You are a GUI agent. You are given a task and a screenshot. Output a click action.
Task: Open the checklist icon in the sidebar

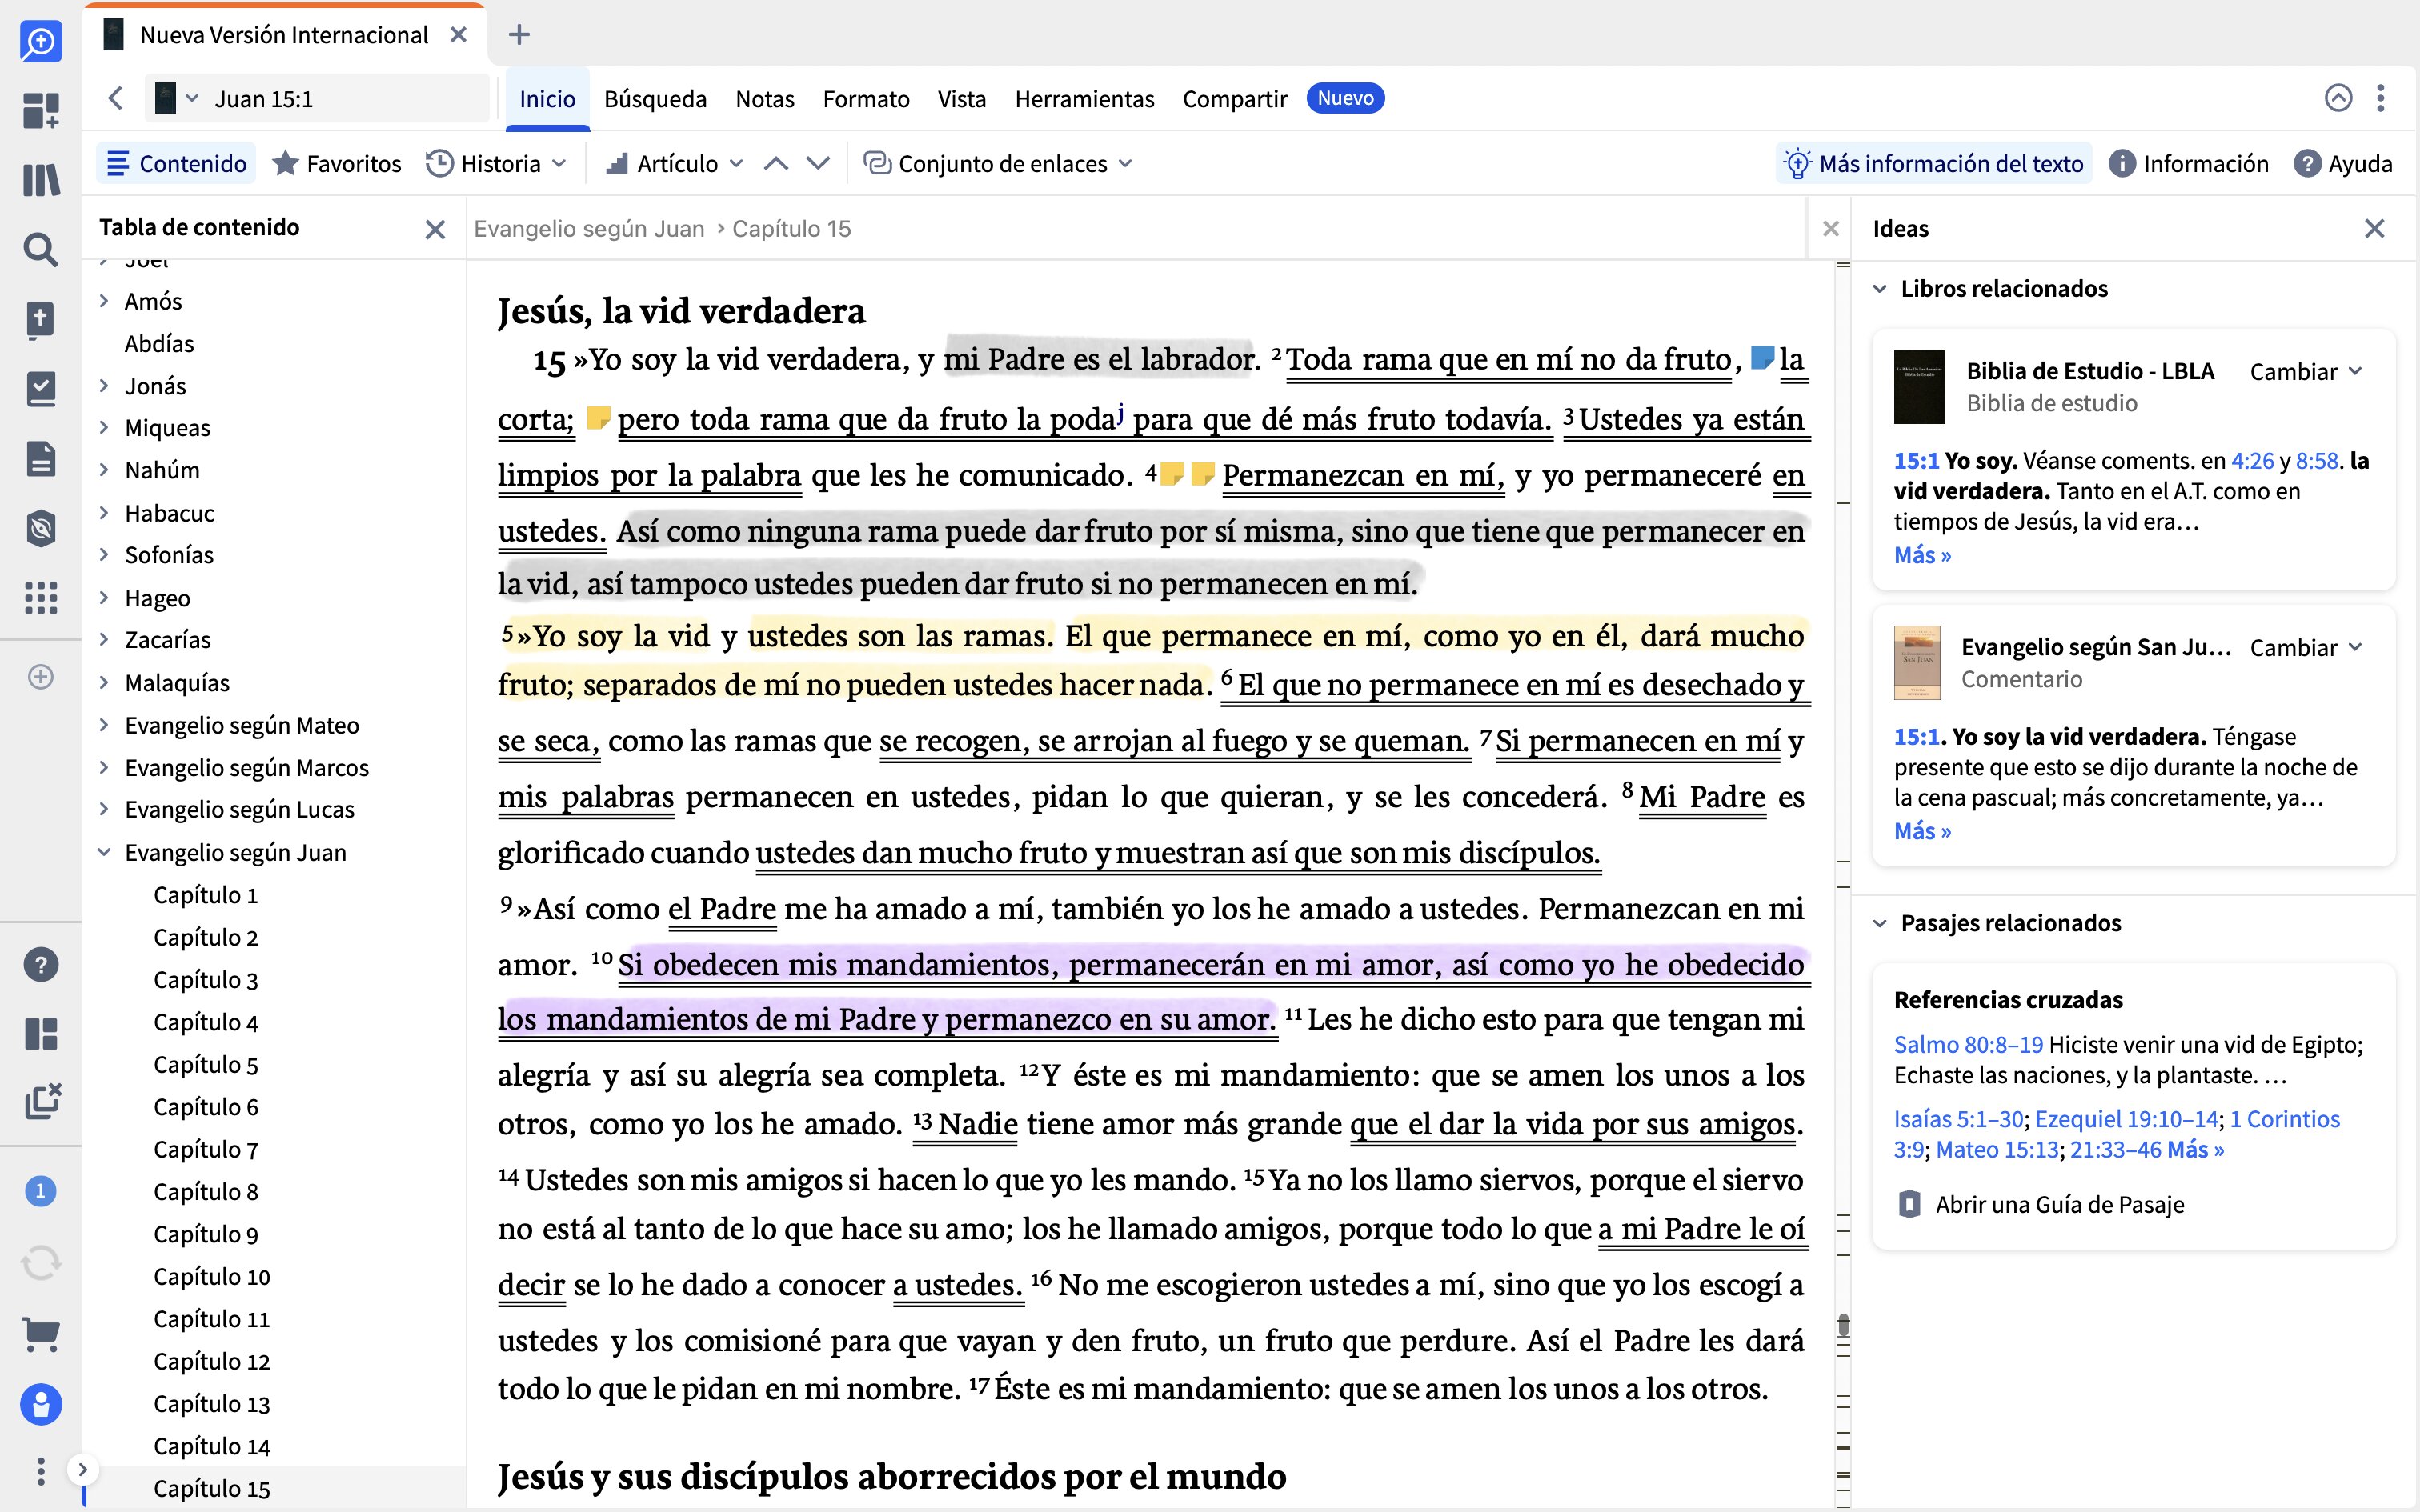click(x=41, y=389)
